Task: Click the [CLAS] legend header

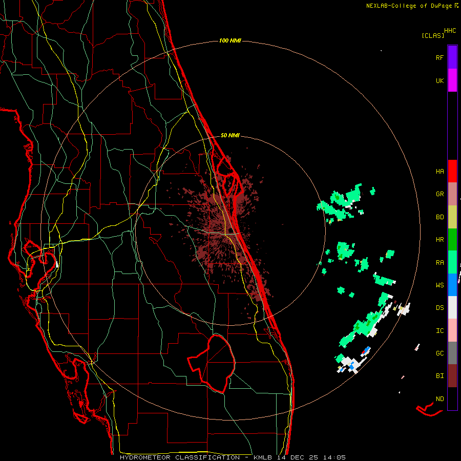Action: click(x=433, y=35)
